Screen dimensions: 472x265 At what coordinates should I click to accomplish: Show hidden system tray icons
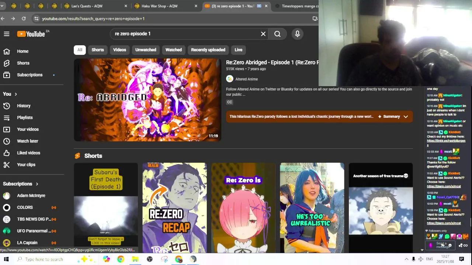(x=406, y=259)
